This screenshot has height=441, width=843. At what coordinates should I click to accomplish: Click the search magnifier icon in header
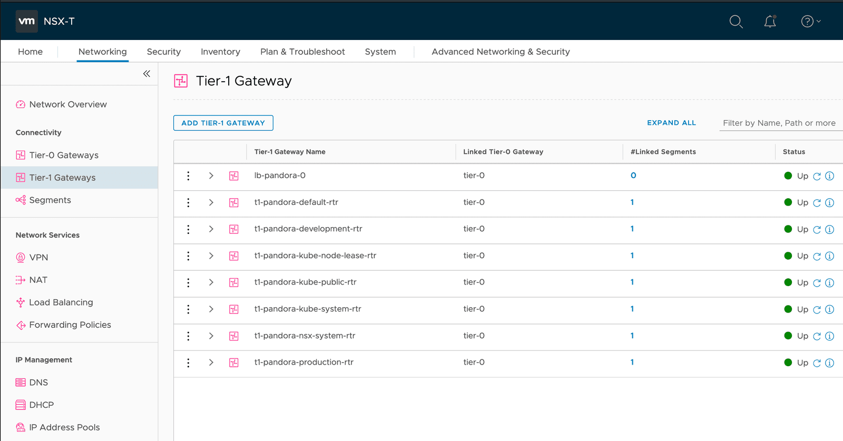tap(736, 22)
